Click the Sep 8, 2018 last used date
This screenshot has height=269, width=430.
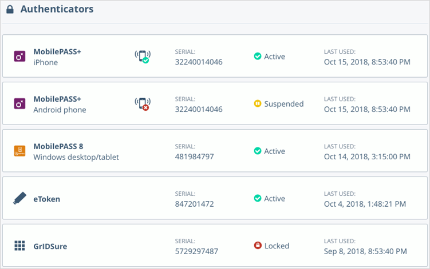click(x=365, y=251)
